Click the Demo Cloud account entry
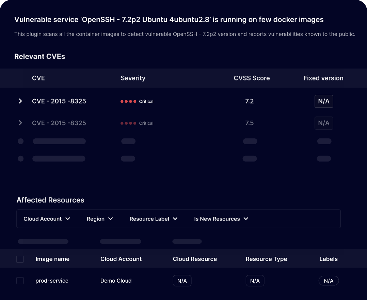Screen dimensions: 367x300 116,281
